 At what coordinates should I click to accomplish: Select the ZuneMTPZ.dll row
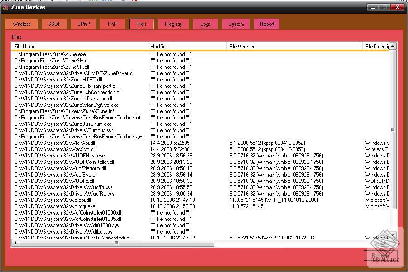click(x=200, y=80)
